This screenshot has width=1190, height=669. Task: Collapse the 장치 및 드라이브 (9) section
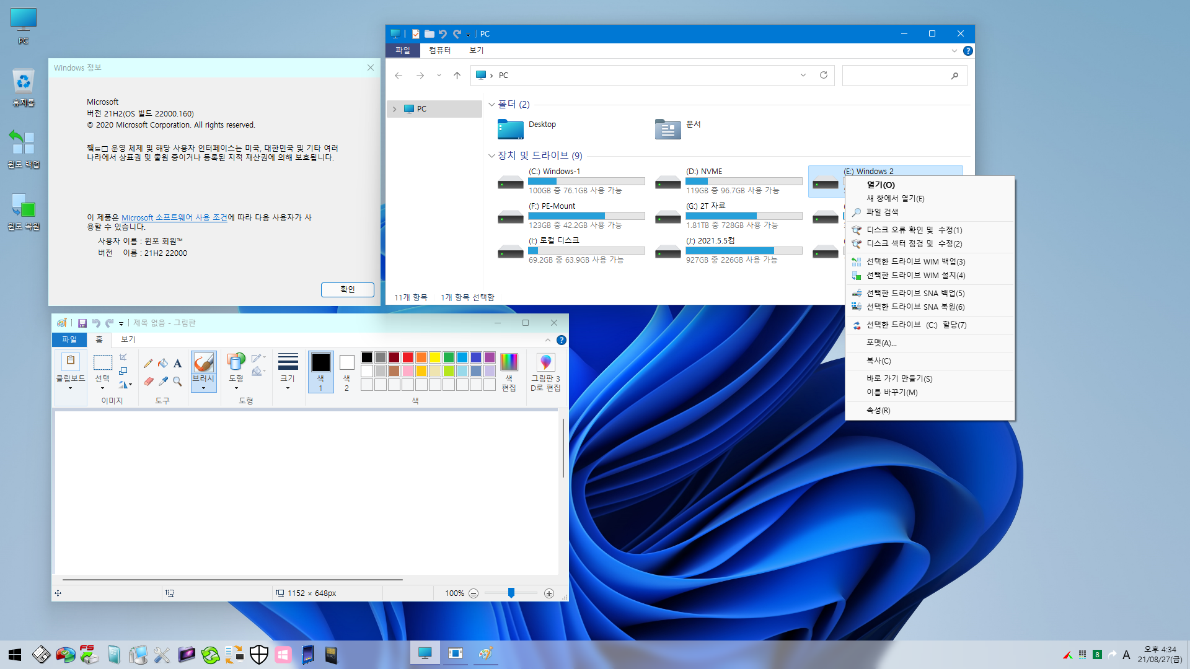pos(491,156)
